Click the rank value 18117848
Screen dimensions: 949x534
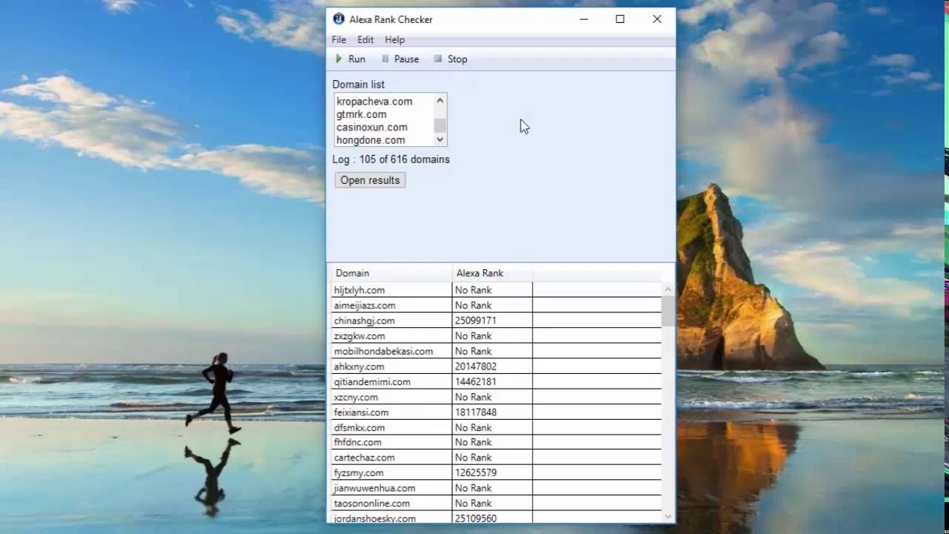click(475, 412)
